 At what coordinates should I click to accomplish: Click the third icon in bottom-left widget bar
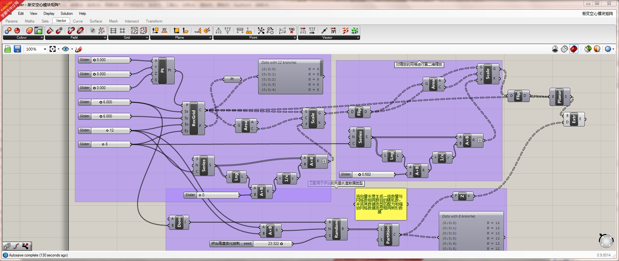[x=25, y=246]
